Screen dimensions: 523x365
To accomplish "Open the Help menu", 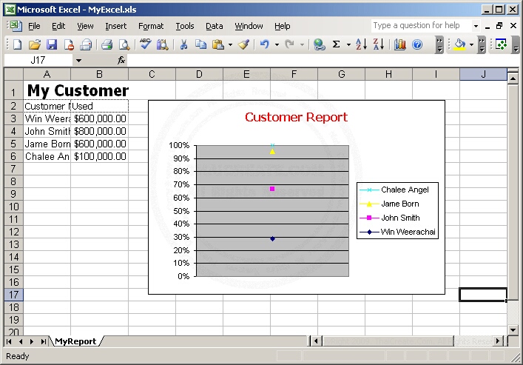I will [282, 26].
